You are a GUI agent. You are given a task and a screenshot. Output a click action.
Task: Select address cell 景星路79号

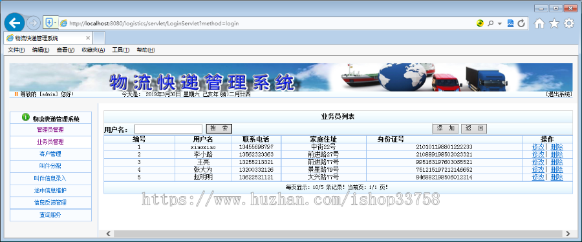(323, 170)
